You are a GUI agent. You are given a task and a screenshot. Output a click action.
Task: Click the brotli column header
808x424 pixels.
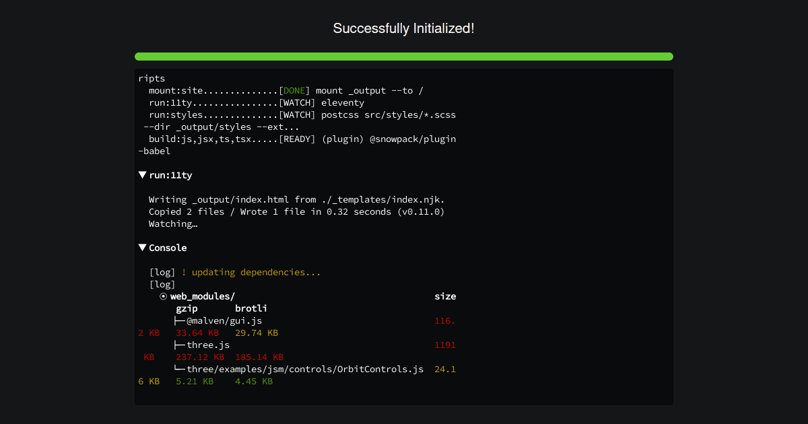pyautogui.click(x=250, y=308)
